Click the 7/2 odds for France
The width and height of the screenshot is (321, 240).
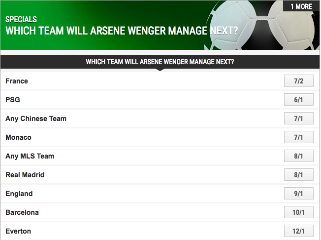click(298, 81)
